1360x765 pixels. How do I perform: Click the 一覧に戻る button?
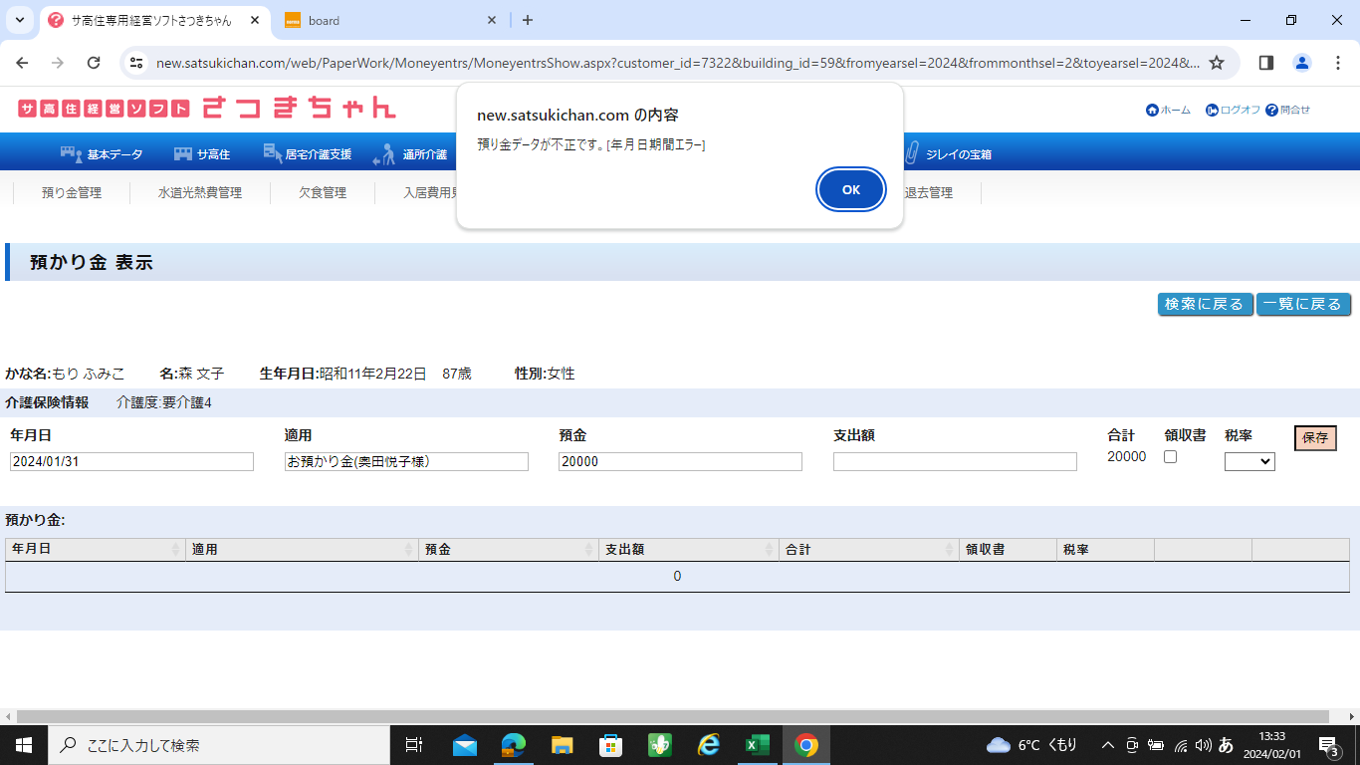click(1303, 304)
